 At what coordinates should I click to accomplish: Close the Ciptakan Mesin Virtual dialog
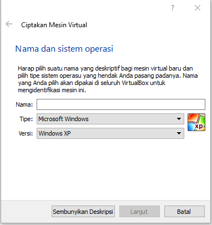point(198,8)
